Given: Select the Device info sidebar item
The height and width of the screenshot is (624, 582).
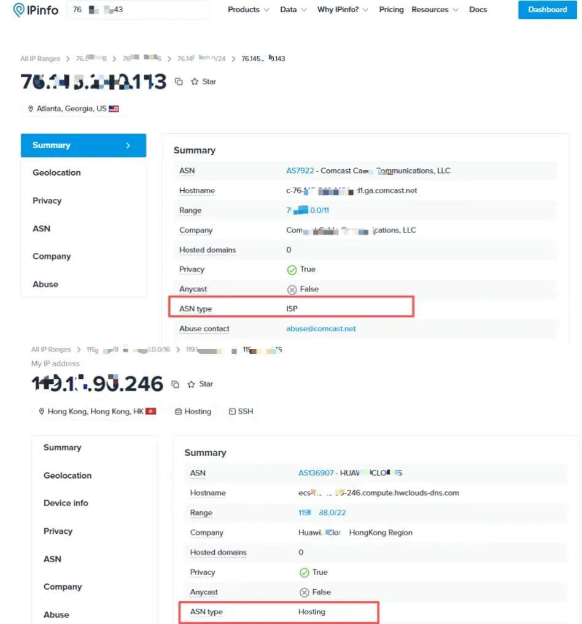Looking at the screenshot, I should [x=65, y=503].
